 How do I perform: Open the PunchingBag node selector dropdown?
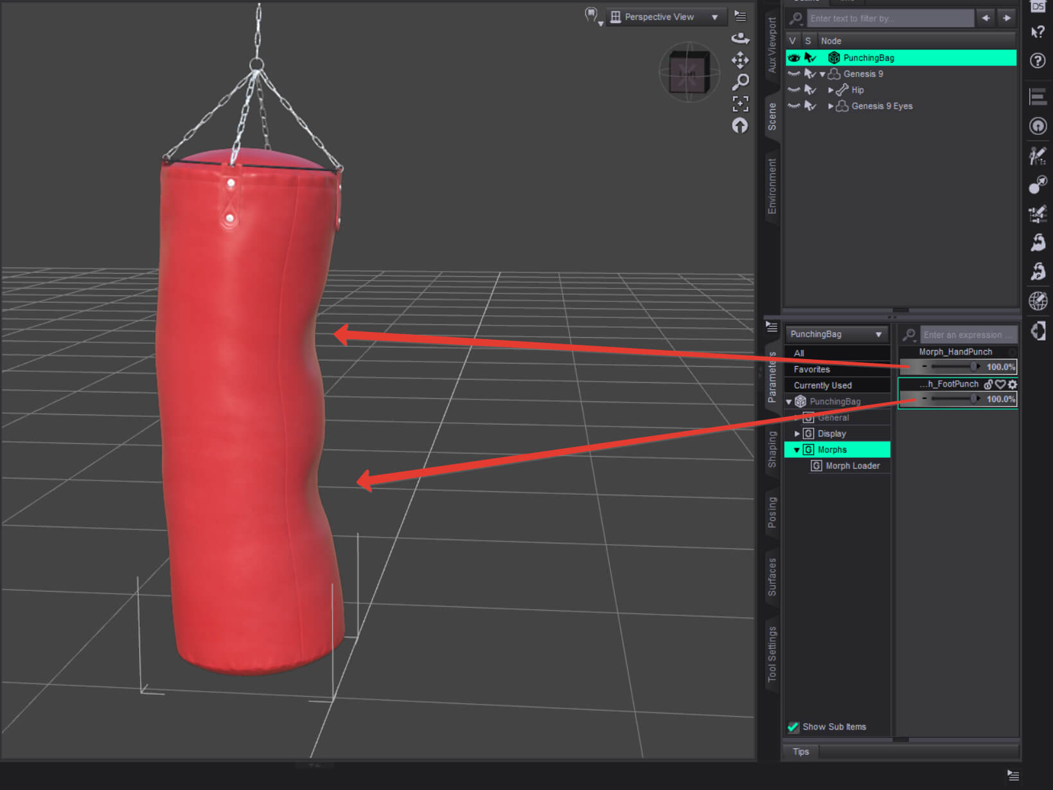point(836,334)
